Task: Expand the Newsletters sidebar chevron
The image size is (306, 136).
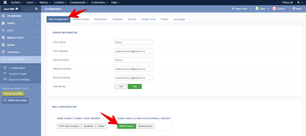Action: coord(38,38)
